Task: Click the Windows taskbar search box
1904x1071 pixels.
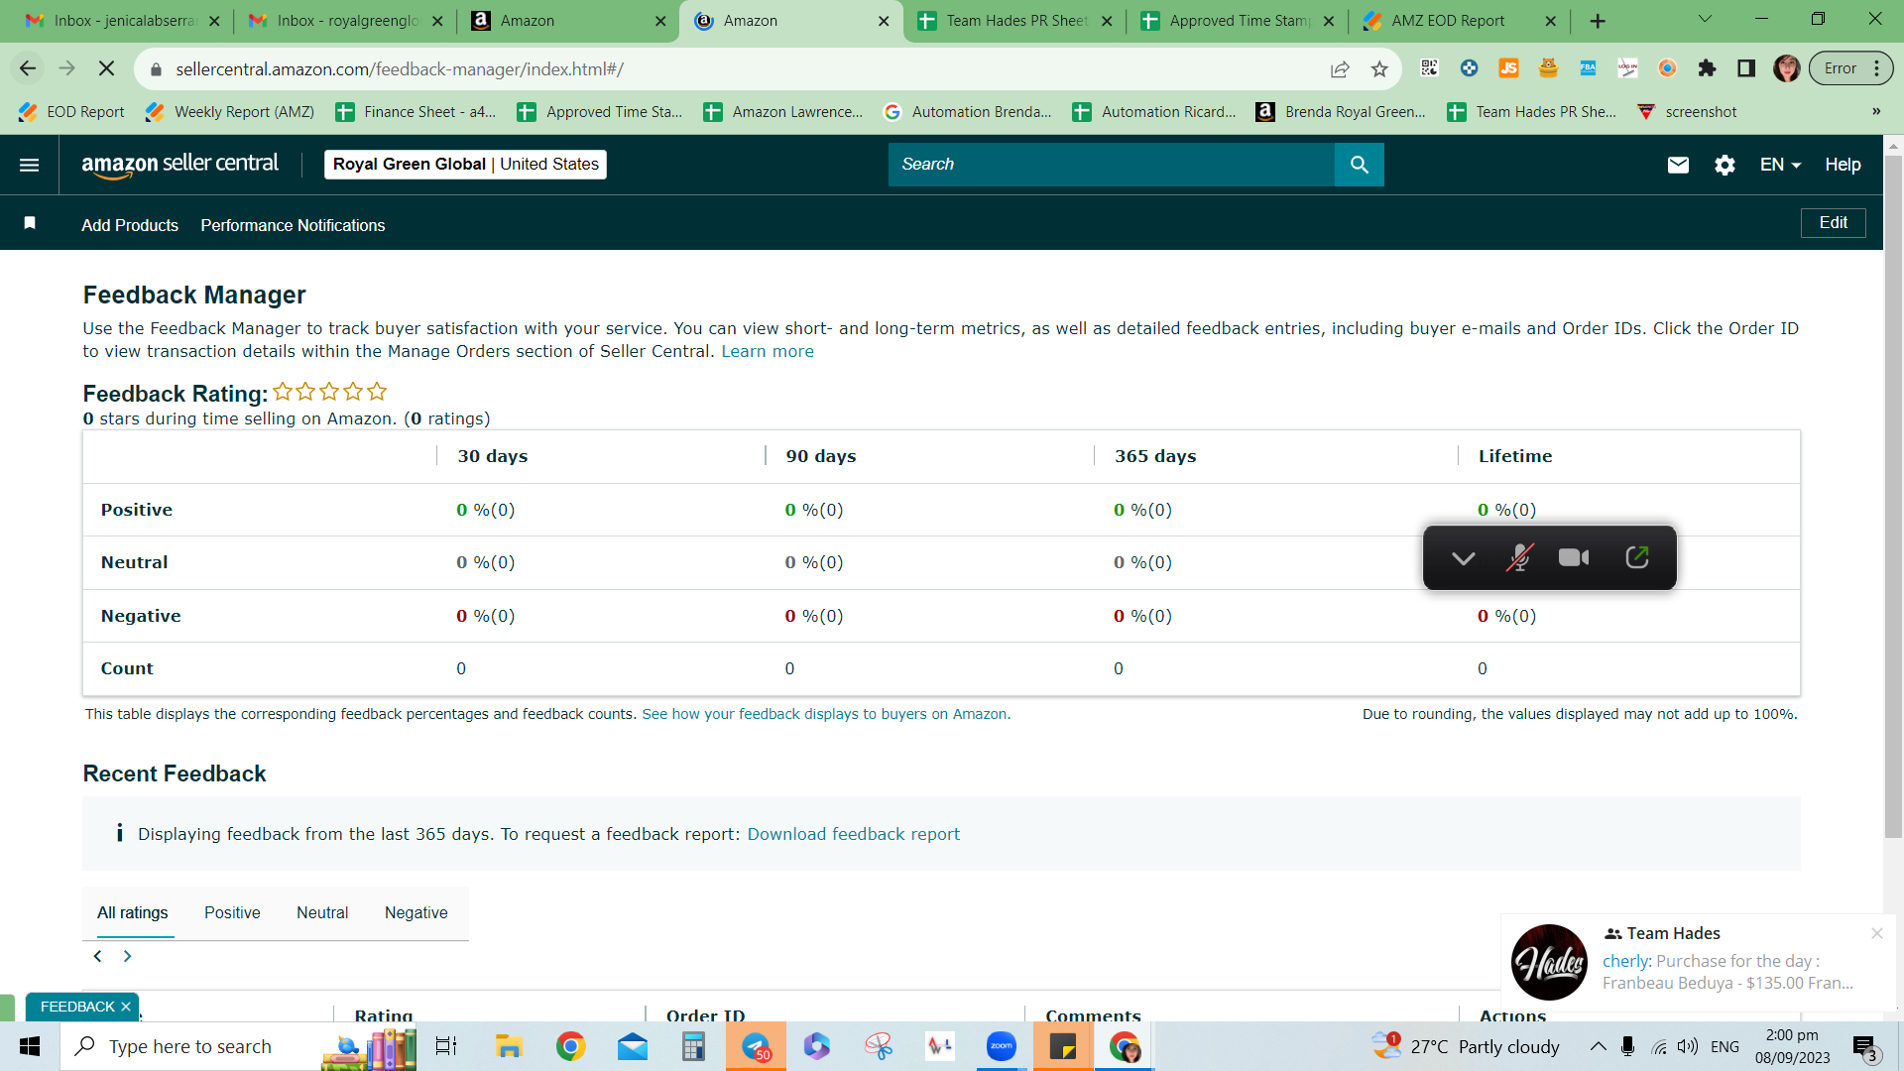Action: coord(188,1046)
